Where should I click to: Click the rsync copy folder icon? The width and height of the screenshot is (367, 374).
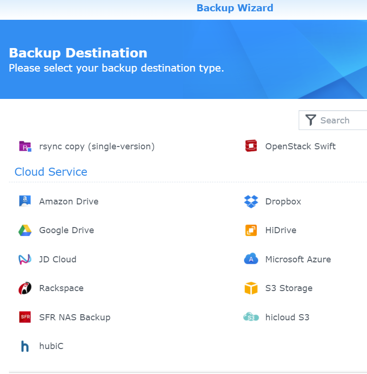[25, 146]
